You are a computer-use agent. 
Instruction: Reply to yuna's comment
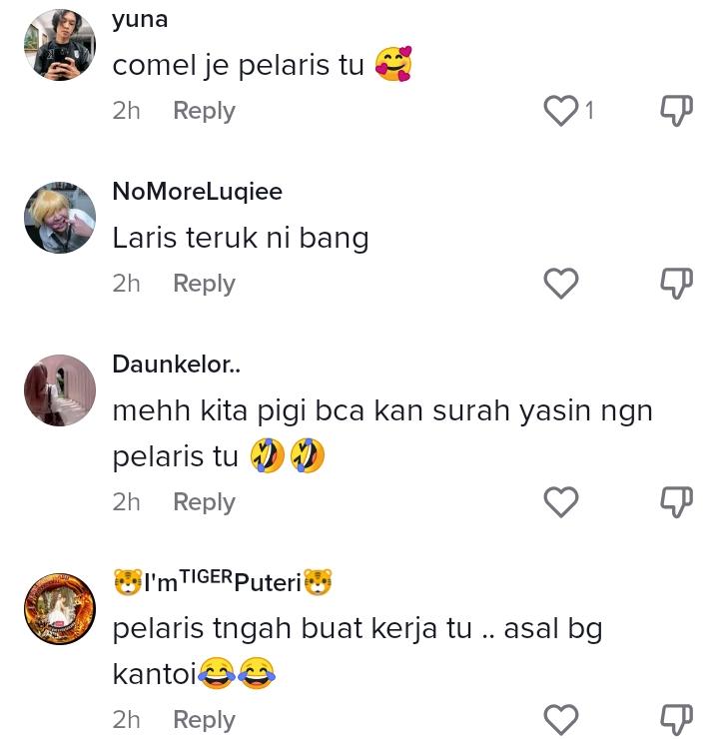pos(204,111)
